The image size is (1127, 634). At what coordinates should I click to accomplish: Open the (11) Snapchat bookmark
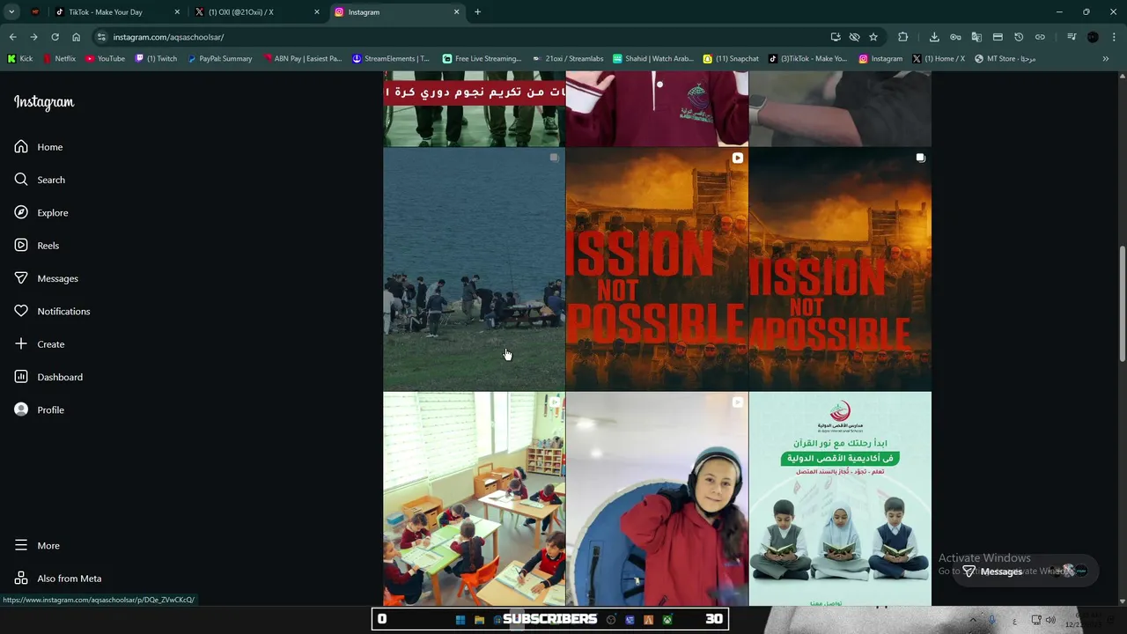pos(731,59)
